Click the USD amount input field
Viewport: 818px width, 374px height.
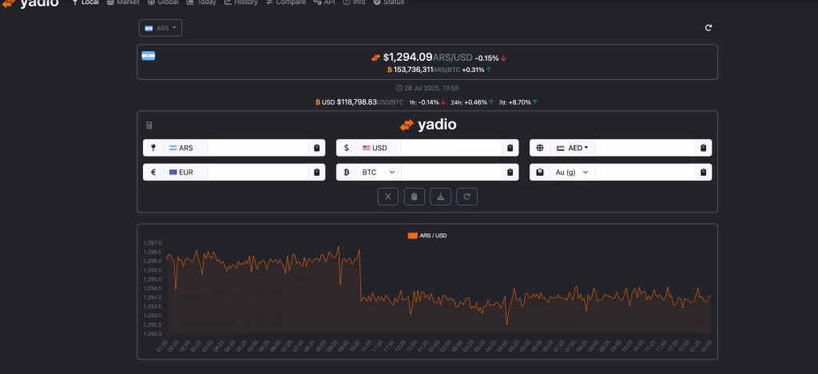click(451, 148)
